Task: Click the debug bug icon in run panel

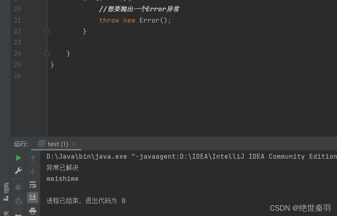Action: tap(18, 201)
